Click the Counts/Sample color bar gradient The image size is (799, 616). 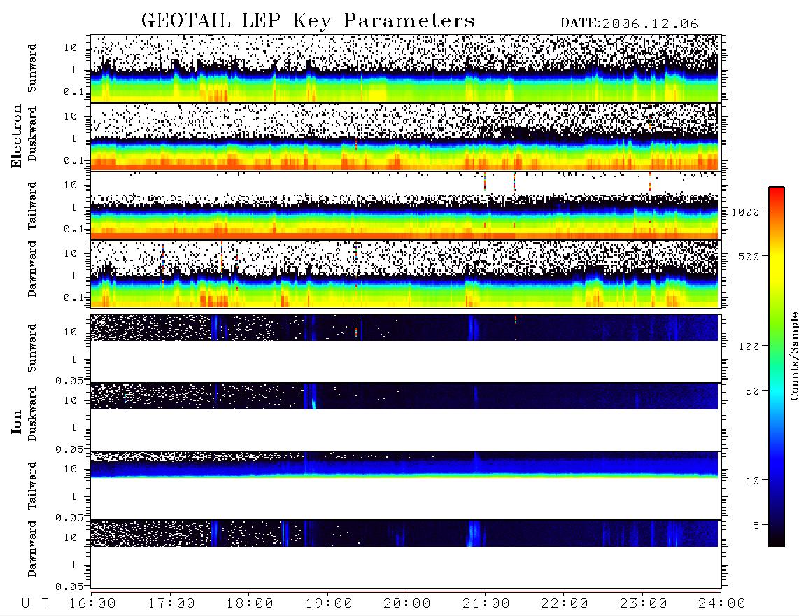777,367
